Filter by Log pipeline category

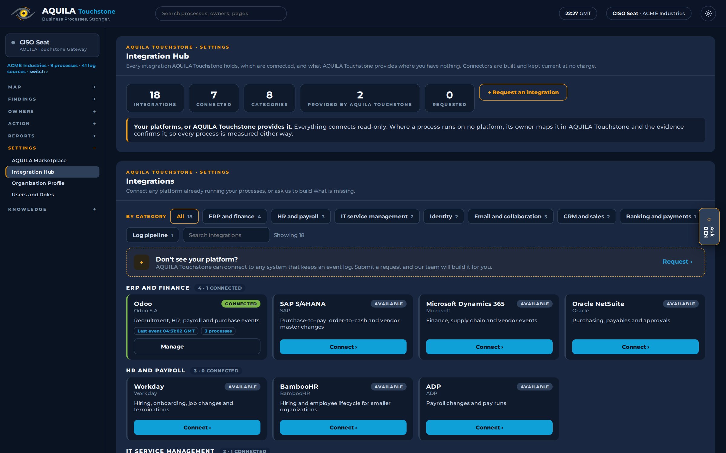click(x=152, y=235)
